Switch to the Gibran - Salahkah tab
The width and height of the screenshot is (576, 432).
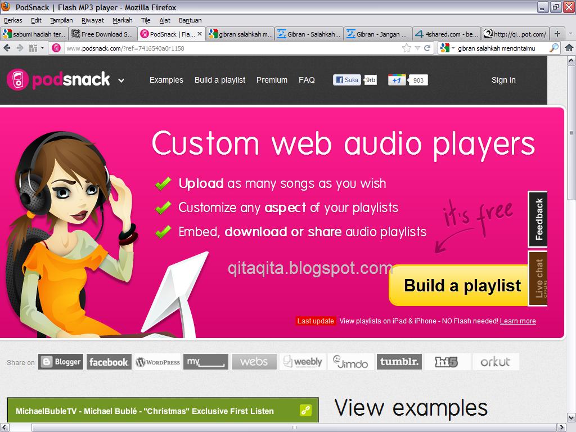pos(309,34)
